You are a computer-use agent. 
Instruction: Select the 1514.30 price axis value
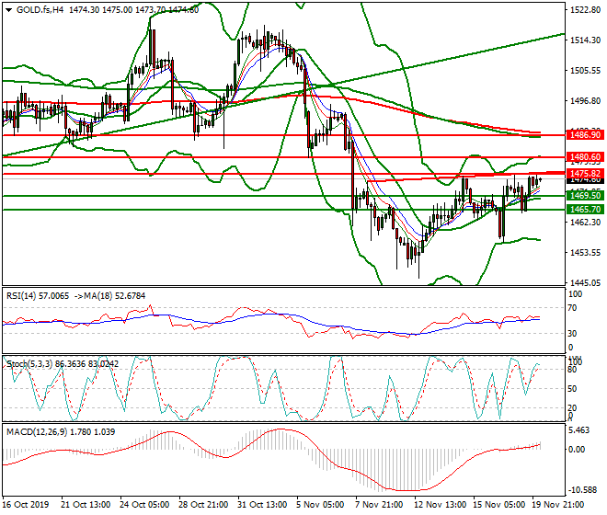point(585,40)
